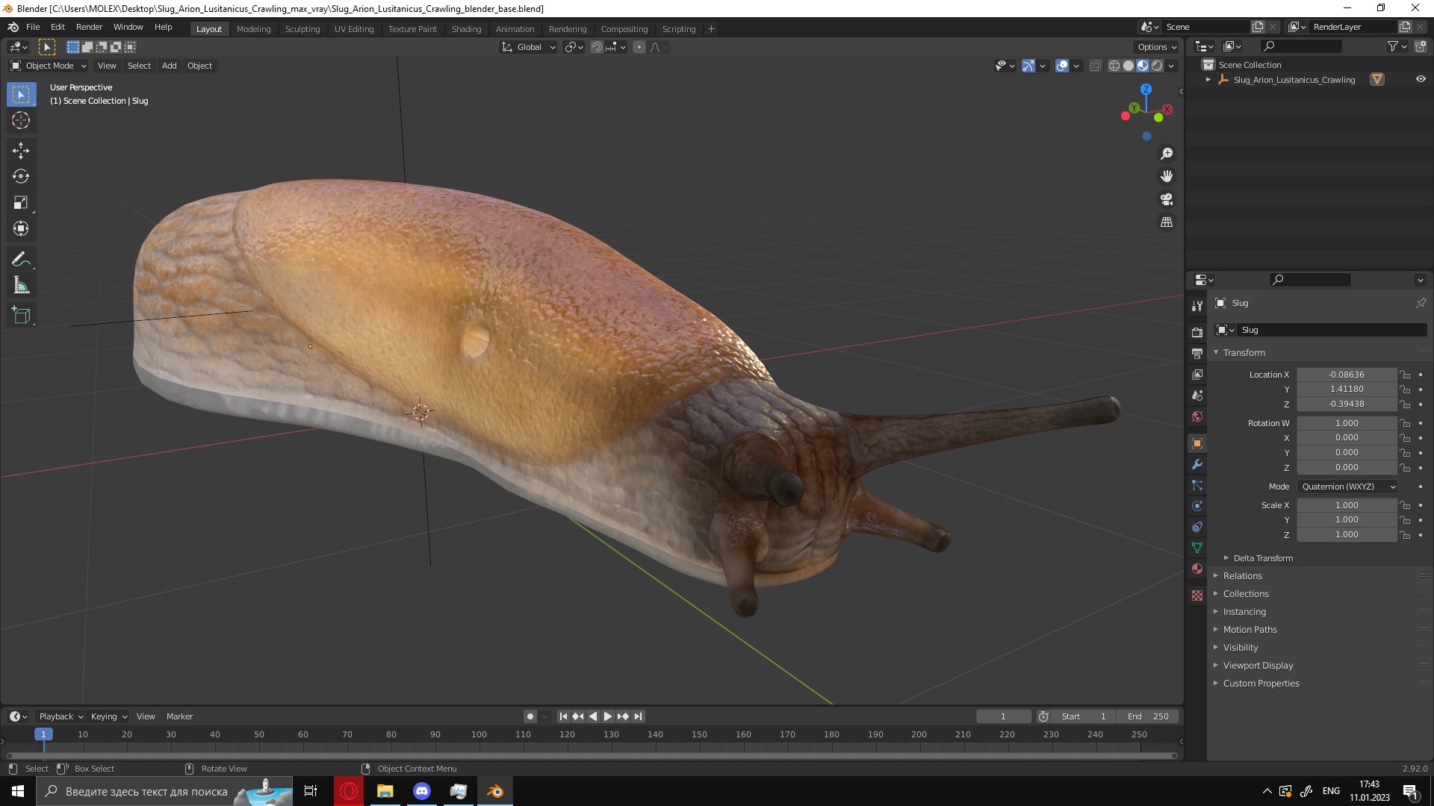This screenshot has width=1434, height=806.
Task: Open the Playback dropdown in timeline
Action: point(60,716)
